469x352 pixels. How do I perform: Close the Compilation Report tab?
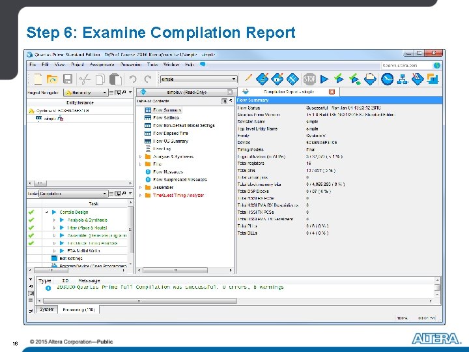point(332,92)
